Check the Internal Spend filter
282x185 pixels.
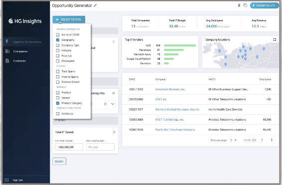[58, 77]
